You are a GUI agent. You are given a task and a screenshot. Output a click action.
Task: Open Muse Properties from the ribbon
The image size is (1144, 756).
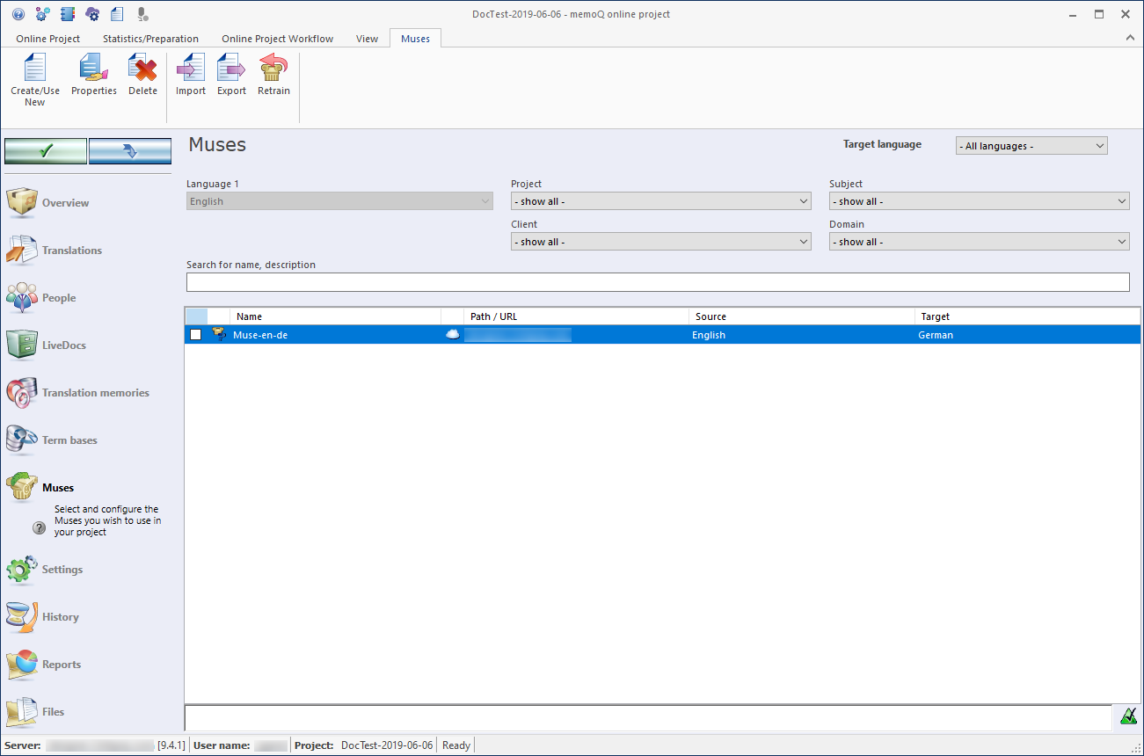point(93,69)
